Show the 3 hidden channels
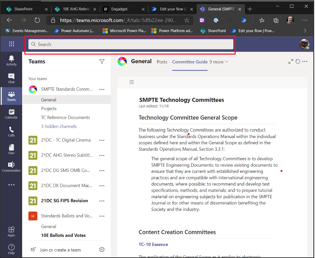Screen dimensions: 315x258 pos(59,126)
